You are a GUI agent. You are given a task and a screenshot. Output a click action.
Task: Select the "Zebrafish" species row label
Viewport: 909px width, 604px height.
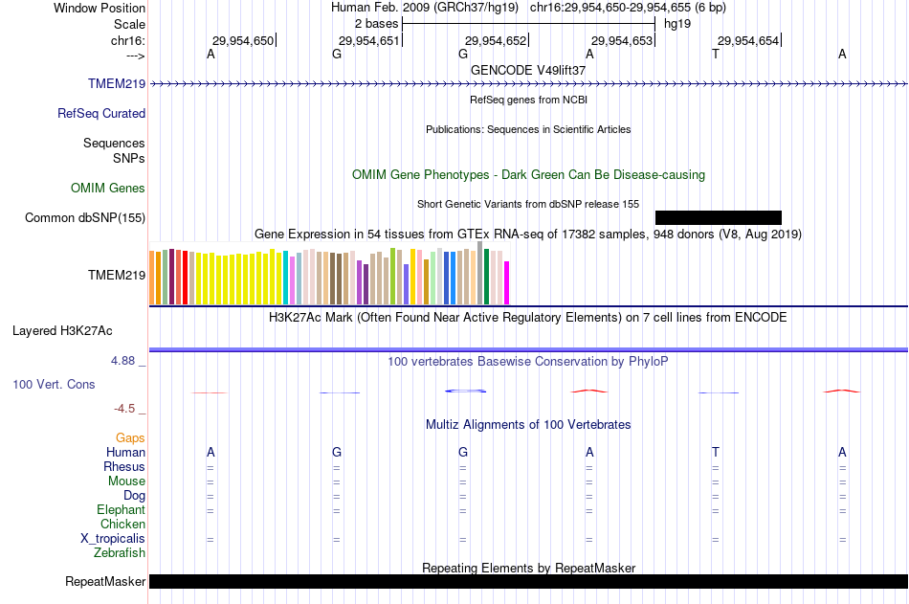(120, 552)
